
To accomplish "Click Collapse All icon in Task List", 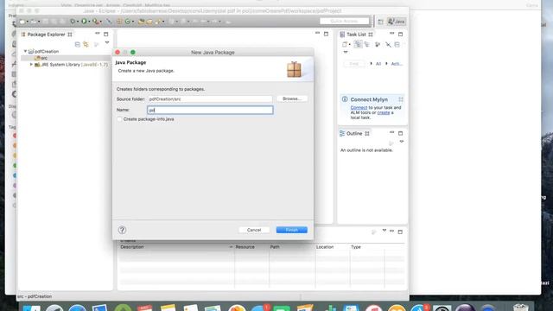I will click(397, 44).
